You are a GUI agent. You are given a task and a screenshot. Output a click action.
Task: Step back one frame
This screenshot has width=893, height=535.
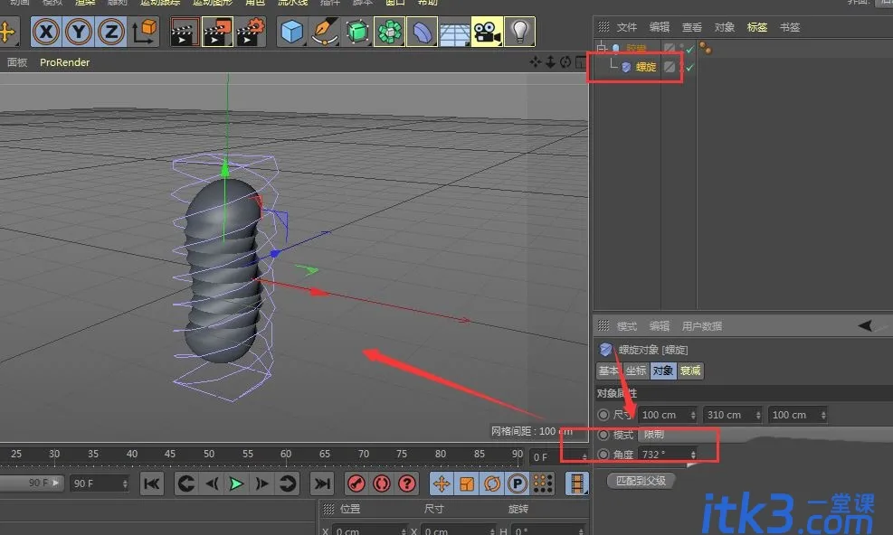[x=212, y=483]
